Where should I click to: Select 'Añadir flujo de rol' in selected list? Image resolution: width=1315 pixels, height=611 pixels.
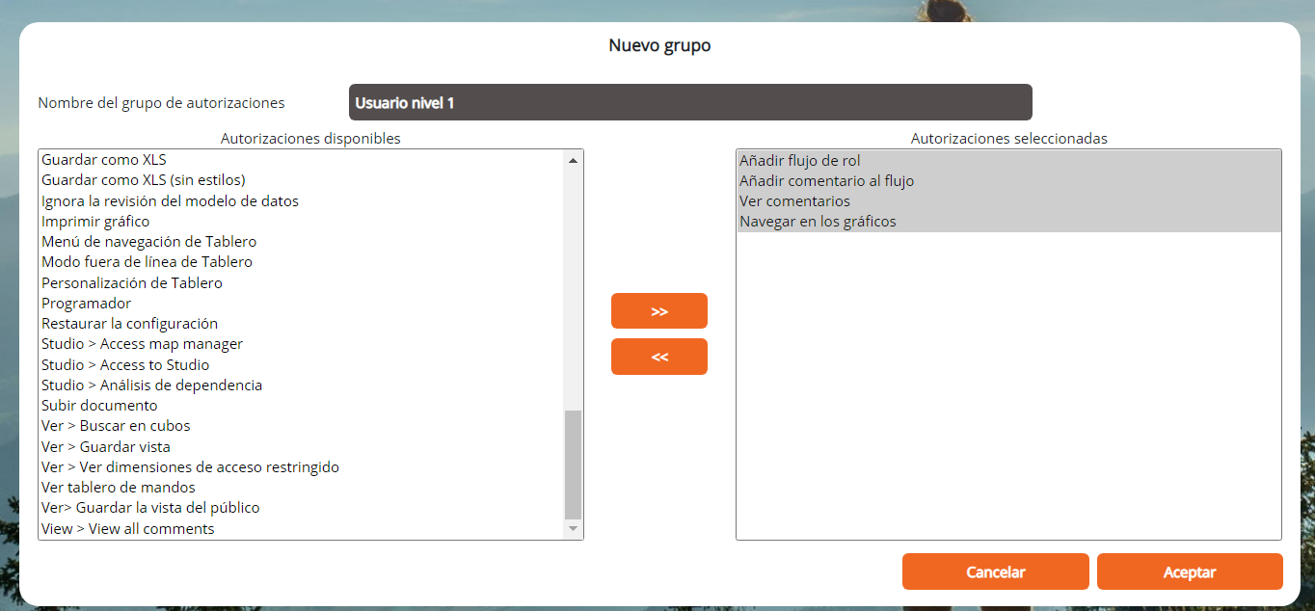click(799, 161)
